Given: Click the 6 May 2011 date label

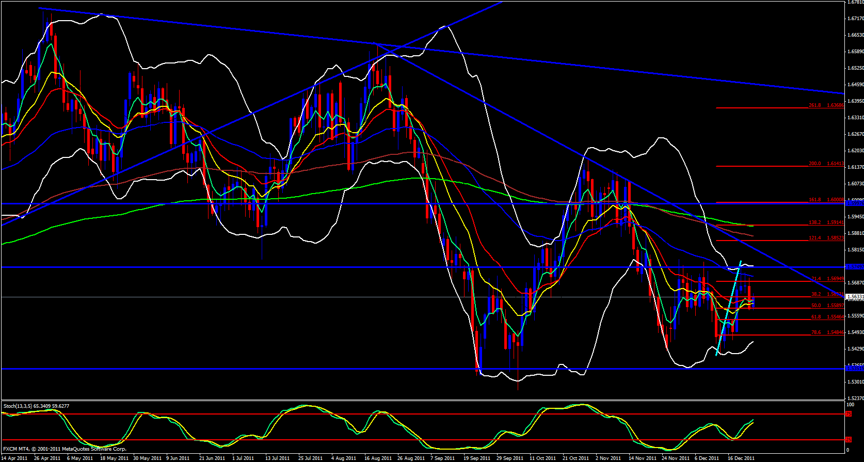Looking at the screenshot, I should [80, 458].
